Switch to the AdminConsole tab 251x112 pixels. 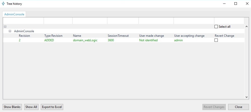(14, 14)
